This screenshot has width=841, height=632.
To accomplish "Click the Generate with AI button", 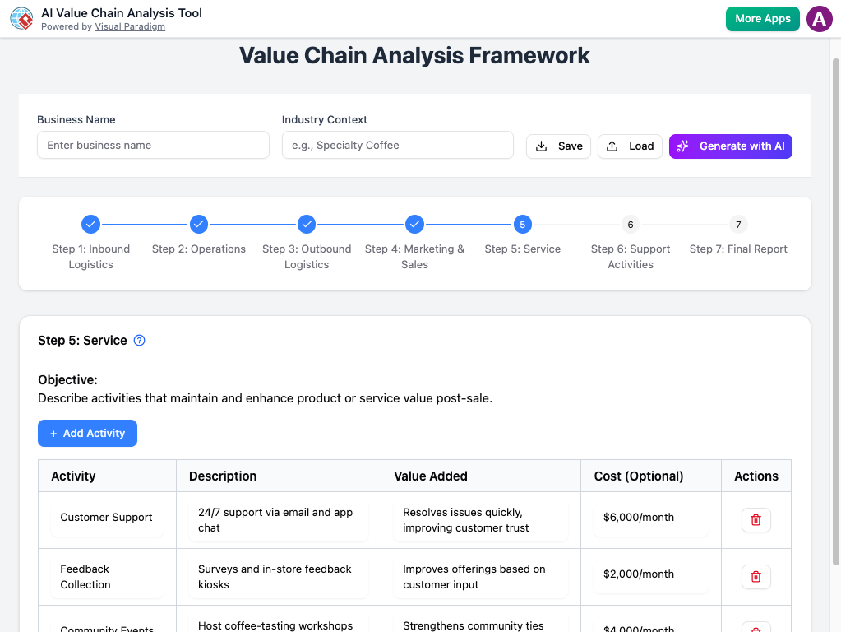I will click(x=730, y=146).
